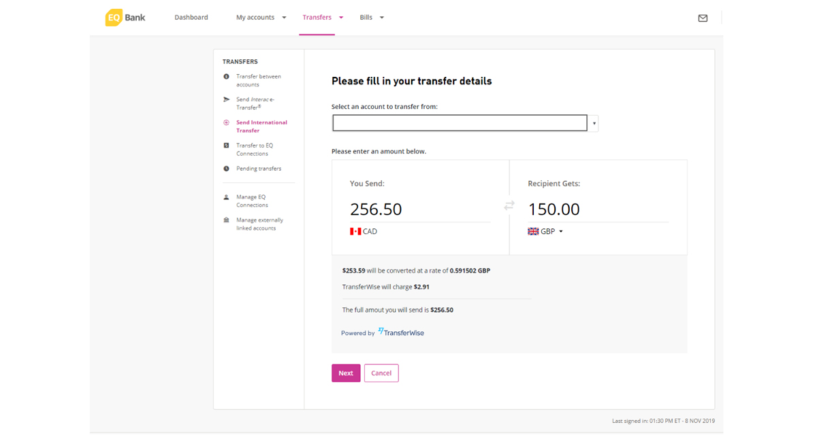Go to the Dashboard tab
Screen dimensions: 817x442
coord(191,18)
